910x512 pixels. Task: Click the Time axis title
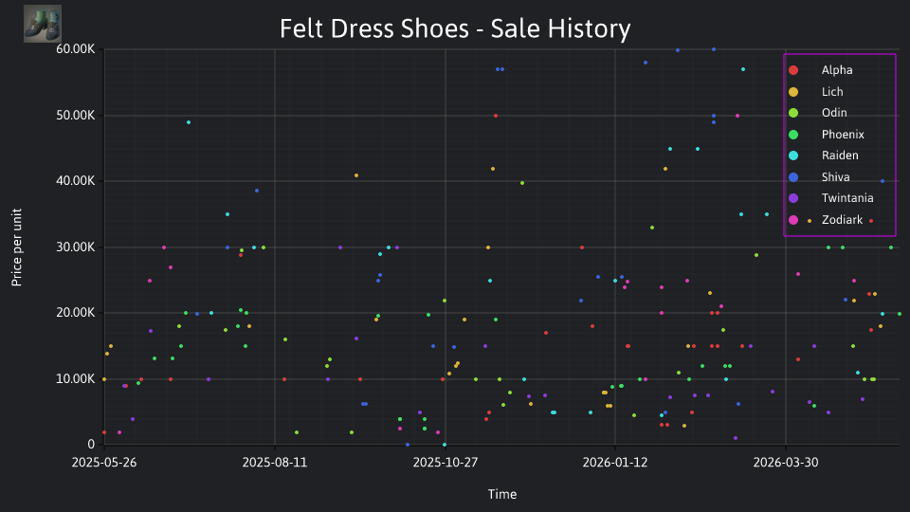(x=502, y=494)
